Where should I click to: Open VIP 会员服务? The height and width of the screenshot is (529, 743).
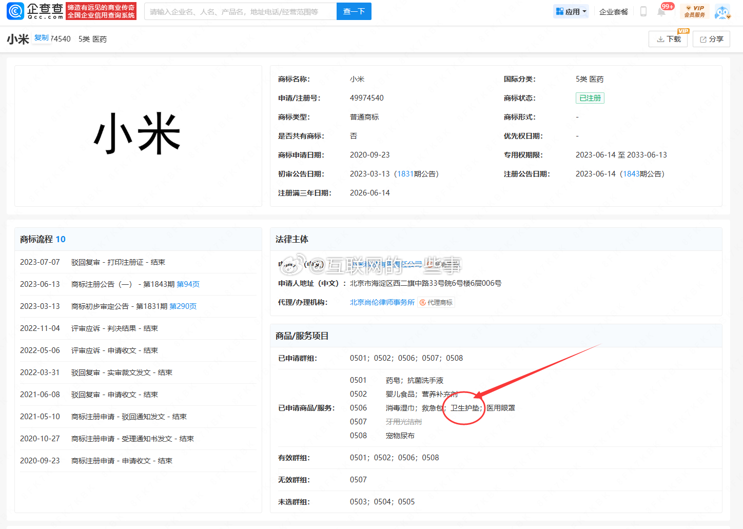point(694,11)
